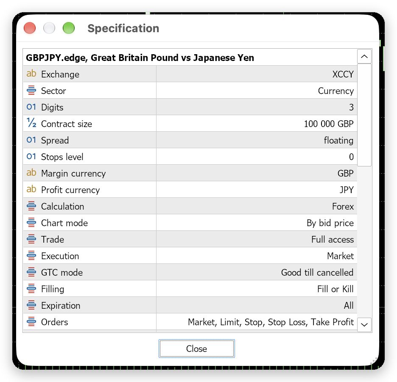
Task: Select the Exchange value XCCY
Action: [343, 75]
